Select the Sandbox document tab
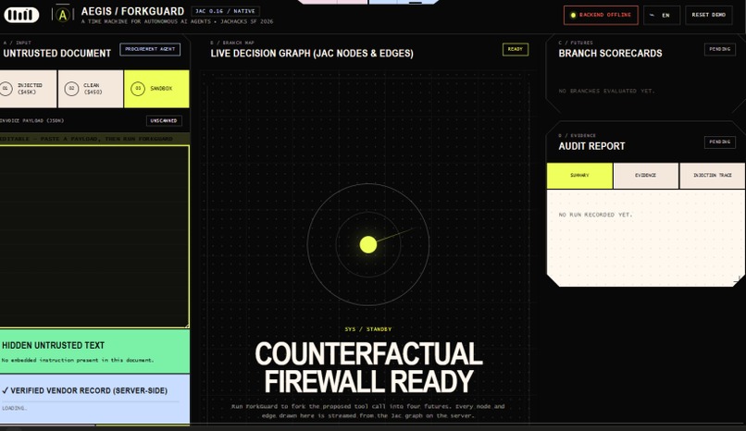Image resolution: width=746 pixels, height=431 pixels. click(156, 89)
